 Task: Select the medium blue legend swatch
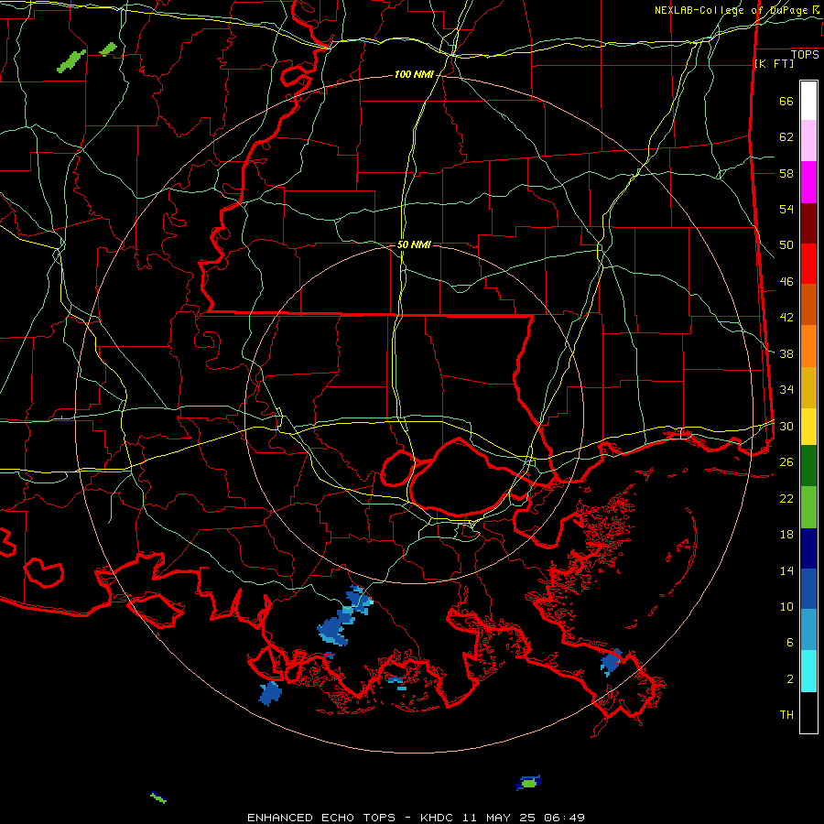pyautogui.click(x=808, y=589)
